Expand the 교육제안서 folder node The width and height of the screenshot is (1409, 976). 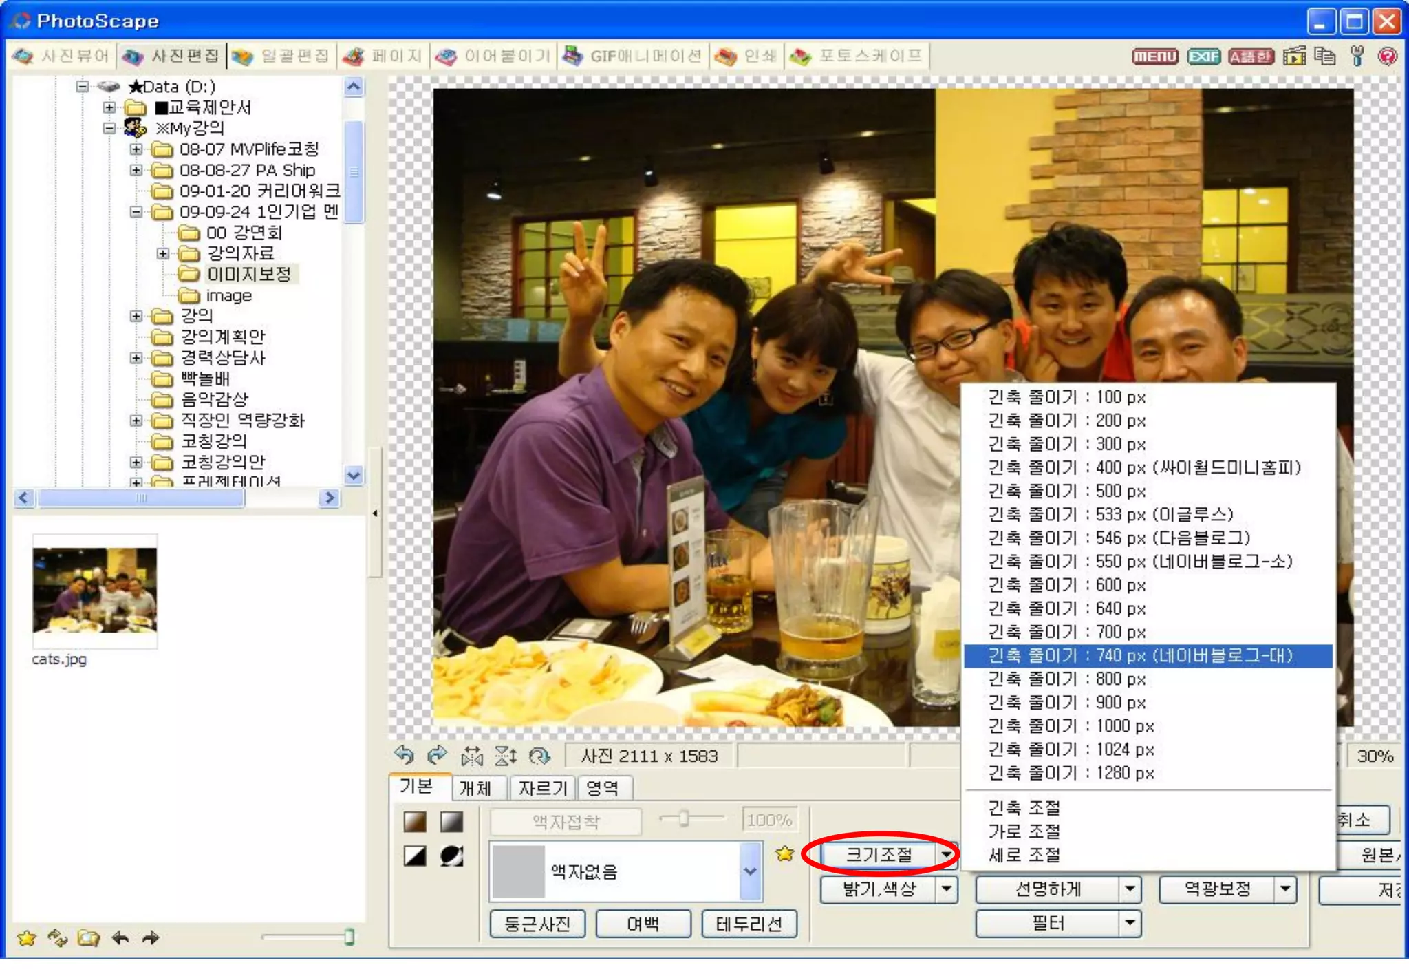pyautogui.click(x=109, y=107)
